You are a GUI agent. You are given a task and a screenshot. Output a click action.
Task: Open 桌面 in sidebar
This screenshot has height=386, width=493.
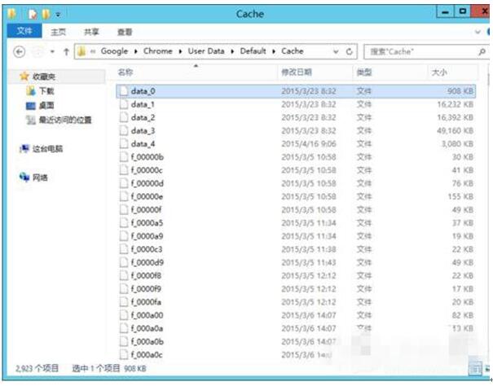click(46, 105)
